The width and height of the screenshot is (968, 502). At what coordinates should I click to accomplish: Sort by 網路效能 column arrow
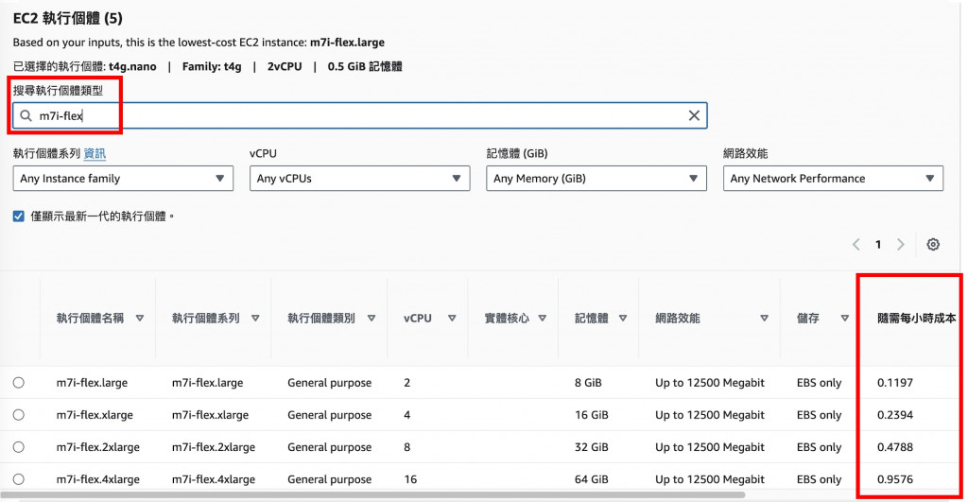[764, 319]
